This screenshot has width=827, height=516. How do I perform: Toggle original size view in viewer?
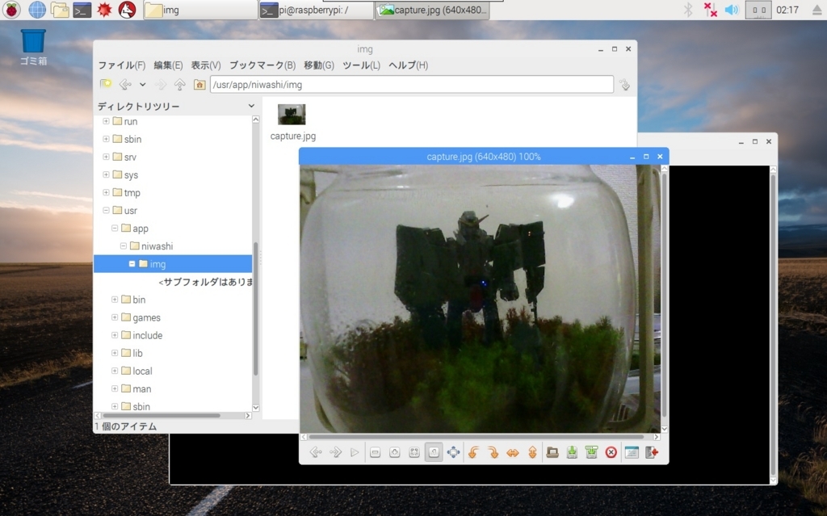[434, 452]
